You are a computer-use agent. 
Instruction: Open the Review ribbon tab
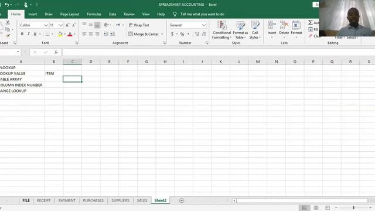(129, 14)
